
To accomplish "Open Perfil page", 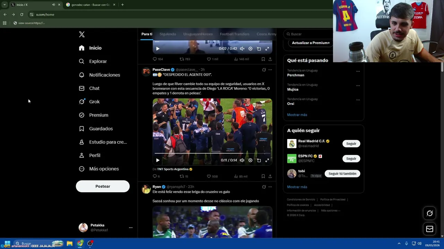I will (89, 155).
